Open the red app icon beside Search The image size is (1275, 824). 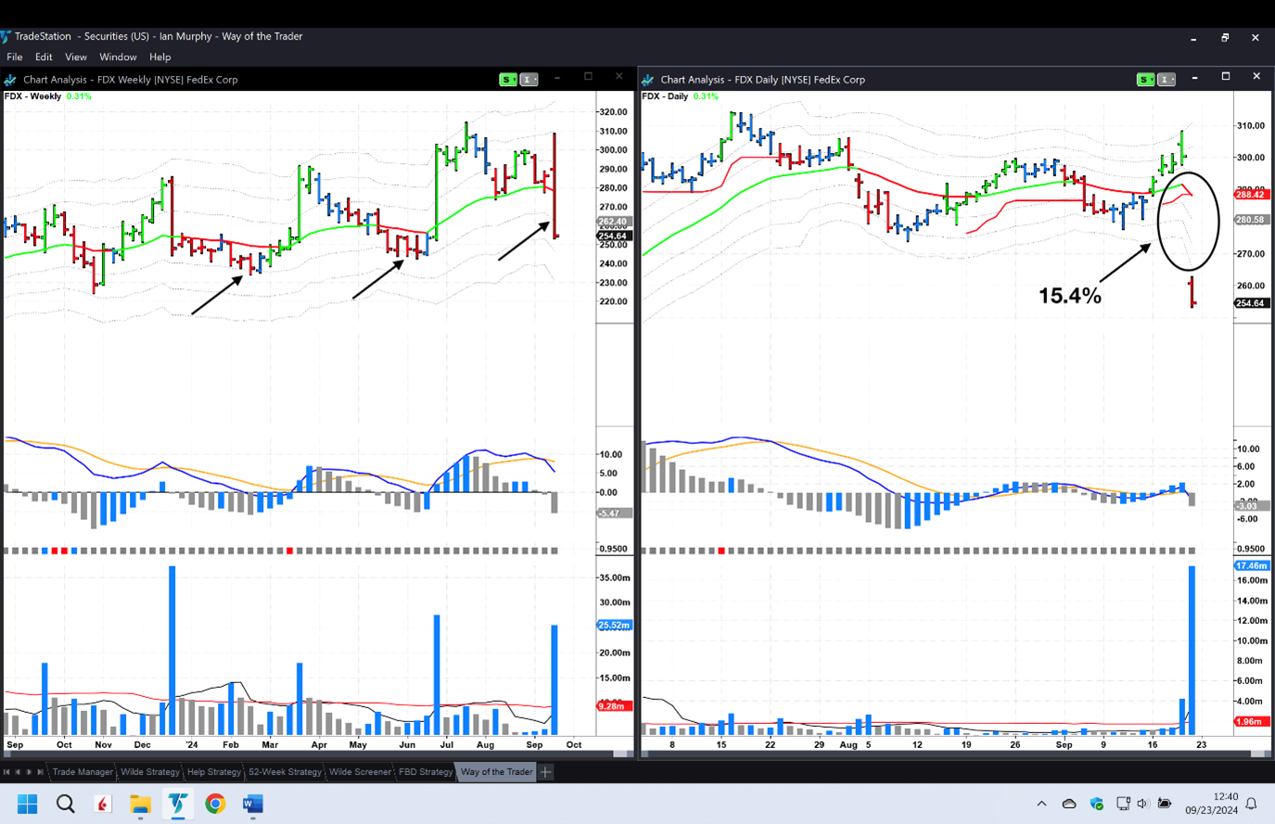tap(103, 804)
